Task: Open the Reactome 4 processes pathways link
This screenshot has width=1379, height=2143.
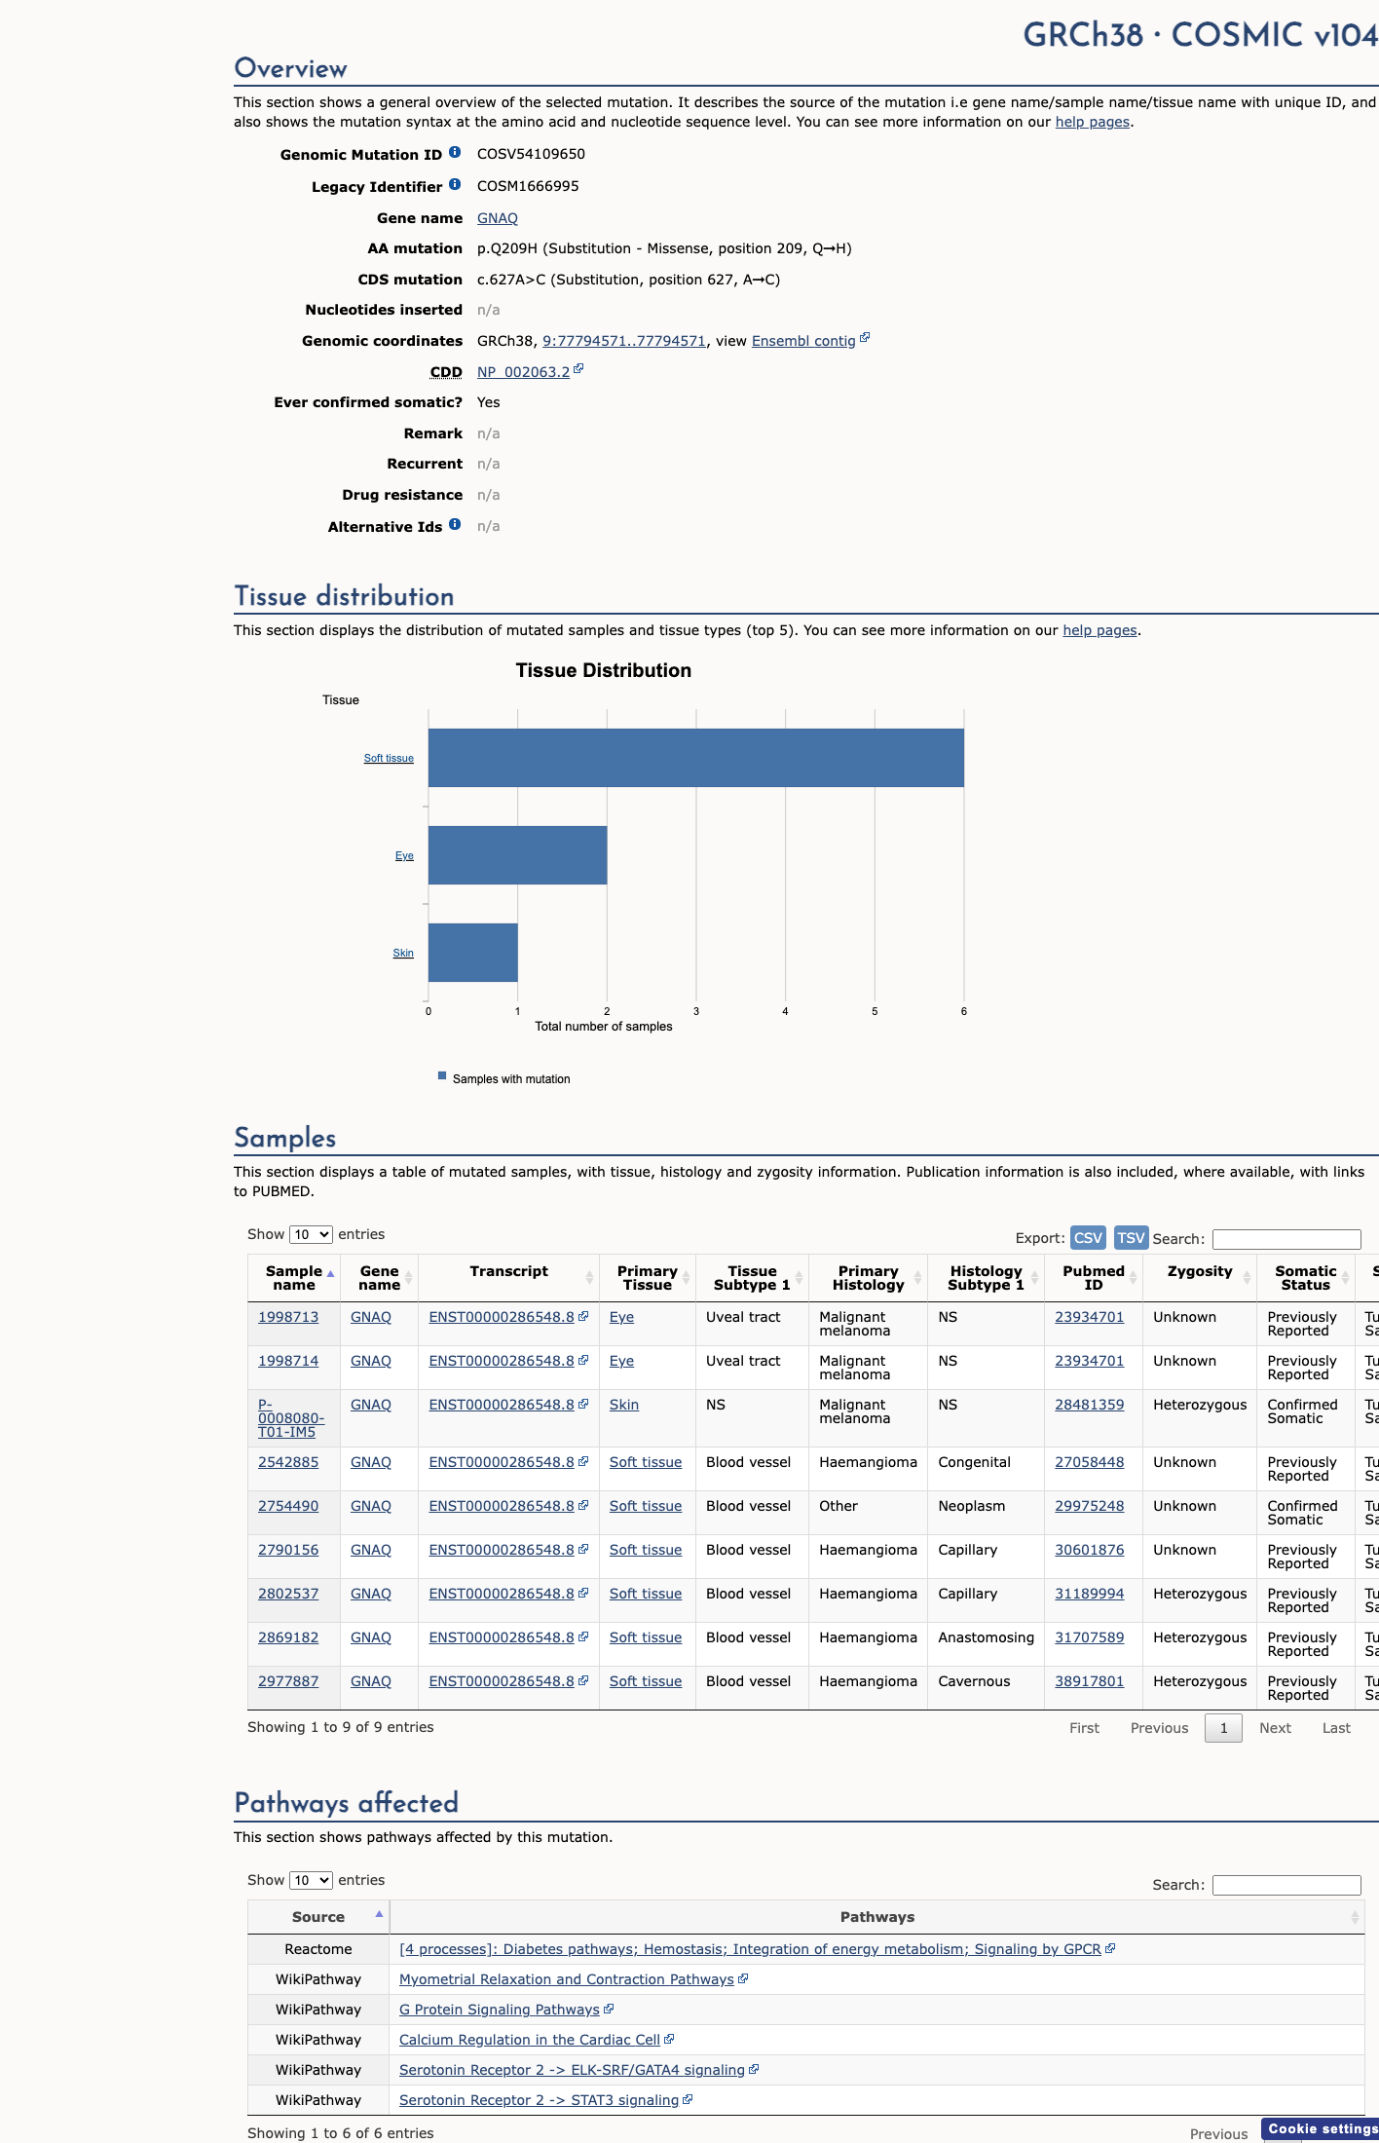Action: point(750,1949)
